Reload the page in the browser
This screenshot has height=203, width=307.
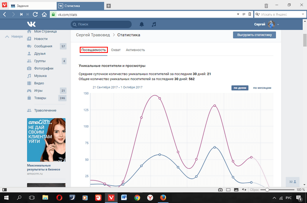(x=35, y=14)
